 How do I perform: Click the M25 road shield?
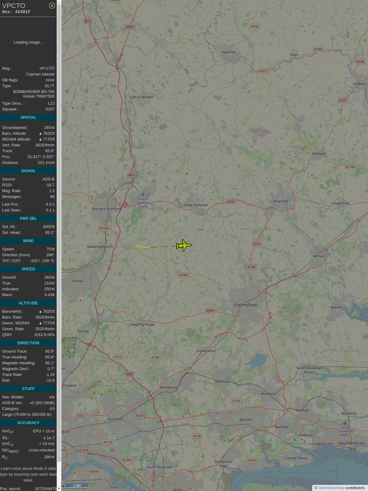click(130, 374)
